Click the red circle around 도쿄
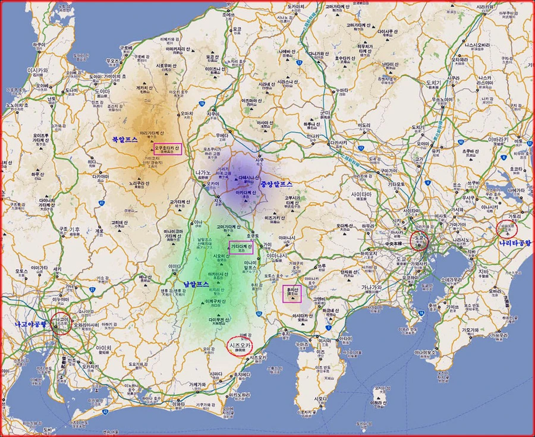Screen dimensions: 535x437 (x=419, y=242)
